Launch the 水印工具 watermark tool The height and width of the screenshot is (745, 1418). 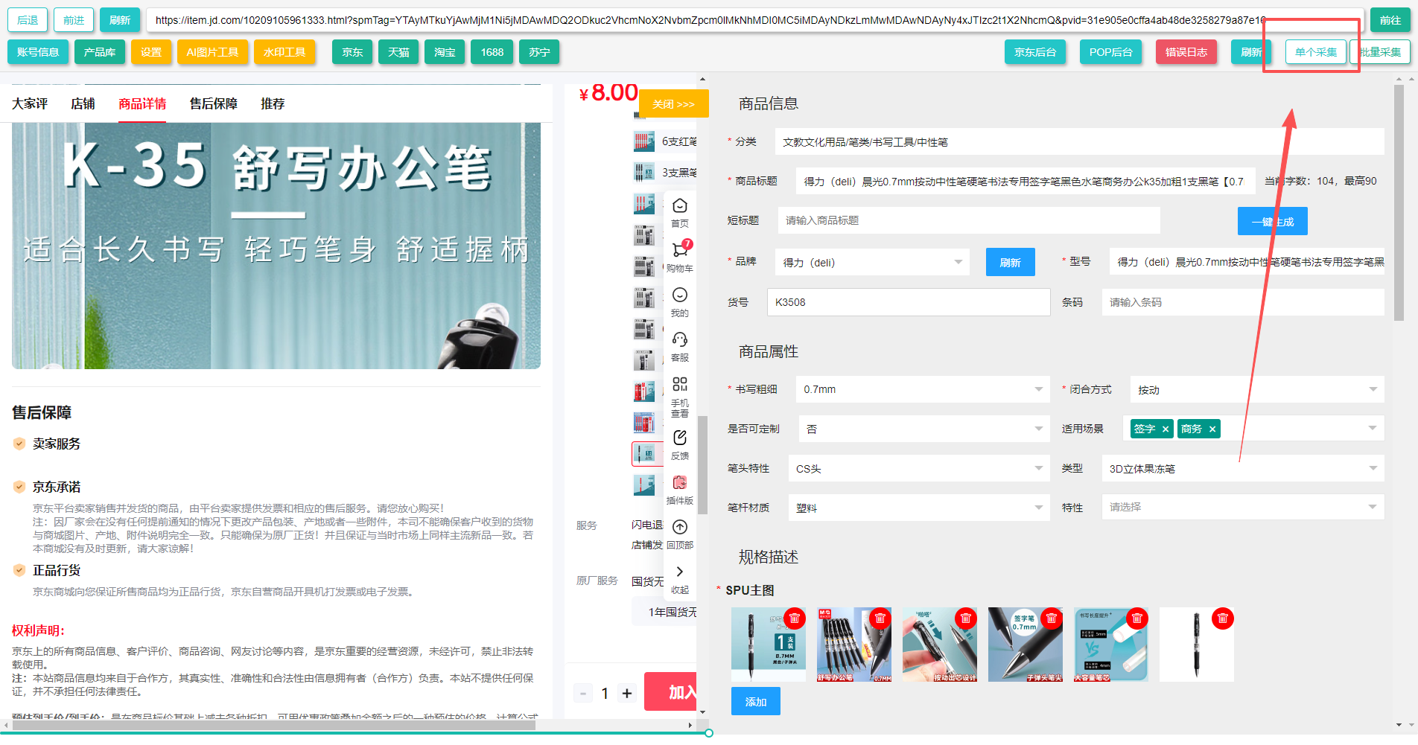[284, 52]
